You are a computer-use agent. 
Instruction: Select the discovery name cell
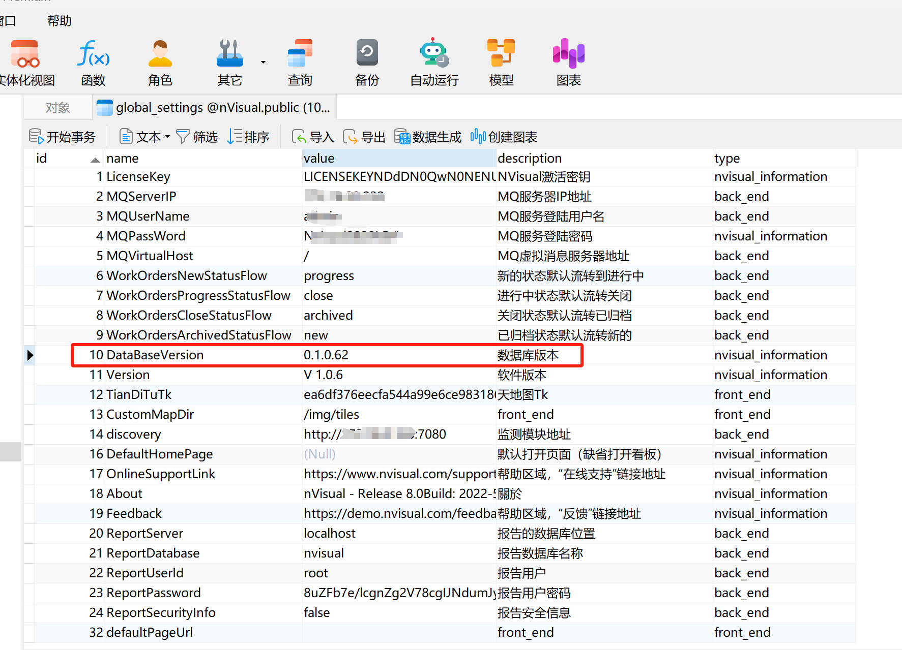[203, 435]
